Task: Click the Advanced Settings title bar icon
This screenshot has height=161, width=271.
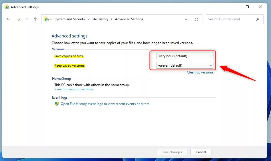Action: [7, 7]
